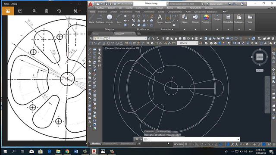Open the Archivo menu
The image size is (276, 155).
point(100,8)
